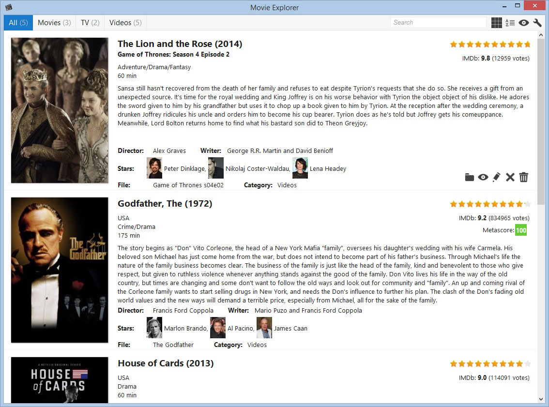Open settings with the wrench icon
This screenshot has height=407, width=549.
coord(537,23)
